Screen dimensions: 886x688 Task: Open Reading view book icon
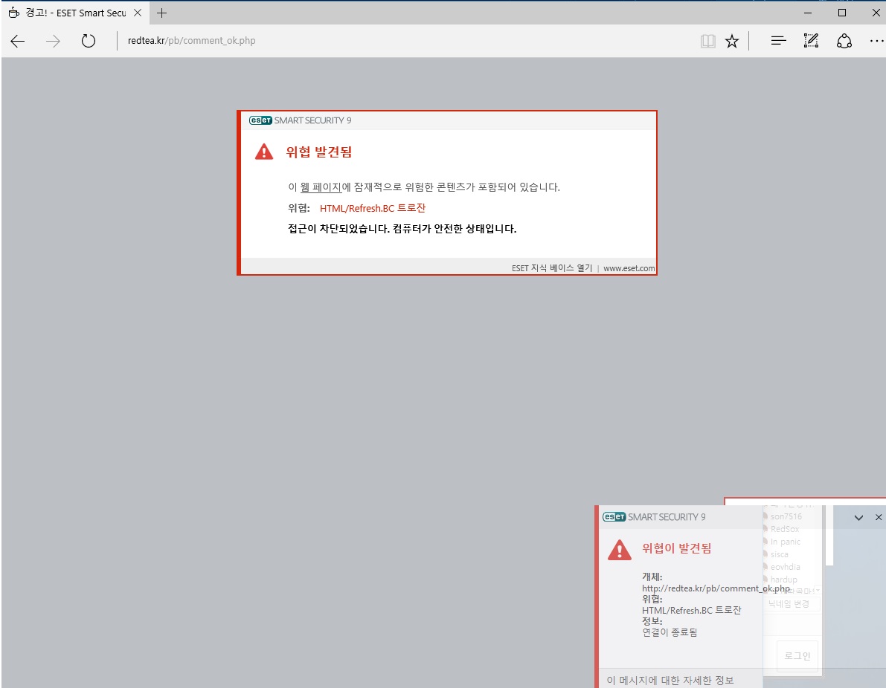pyautogui.click(x=707, y=41)
